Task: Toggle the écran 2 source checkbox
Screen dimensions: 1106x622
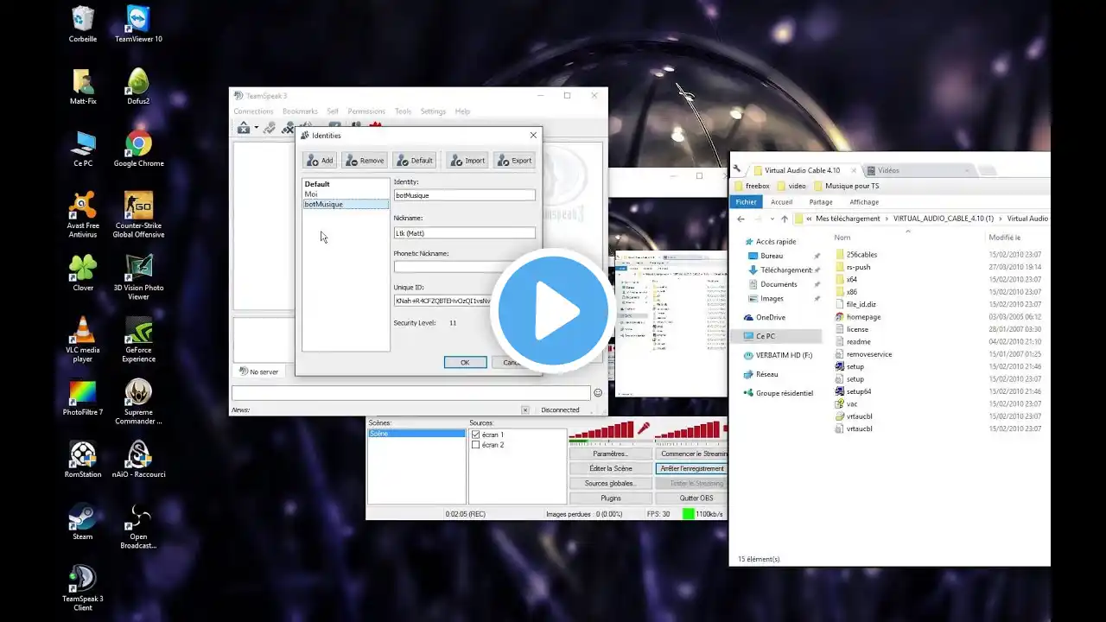Action: point(475,445)
